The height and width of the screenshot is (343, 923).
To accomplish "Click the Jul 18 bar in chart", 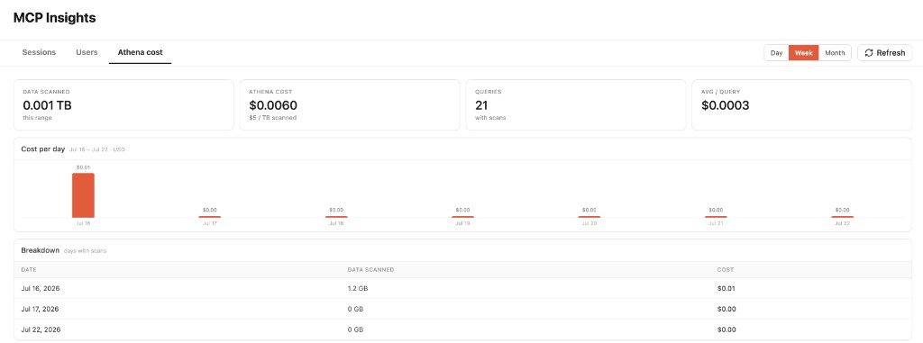I will point(336,217).
